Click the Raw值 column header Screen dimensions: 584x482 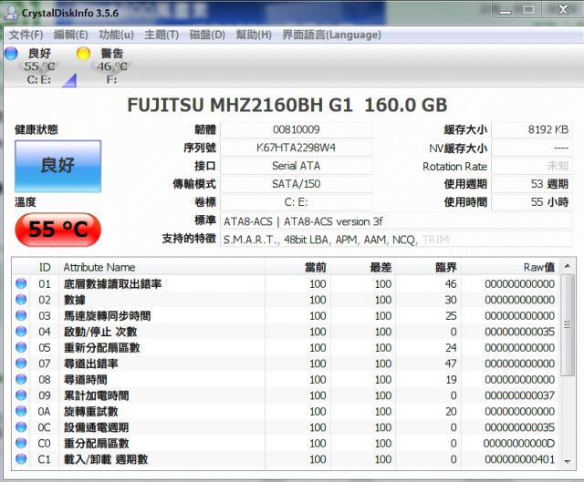[510, 267]
